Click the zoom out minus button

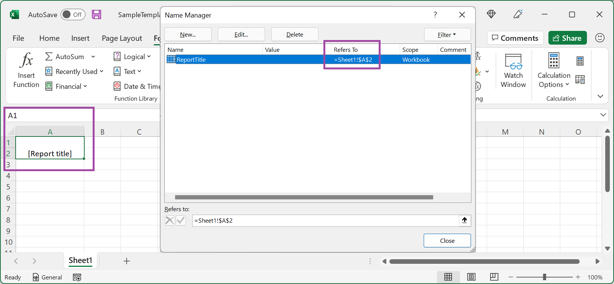pos(511,277)
